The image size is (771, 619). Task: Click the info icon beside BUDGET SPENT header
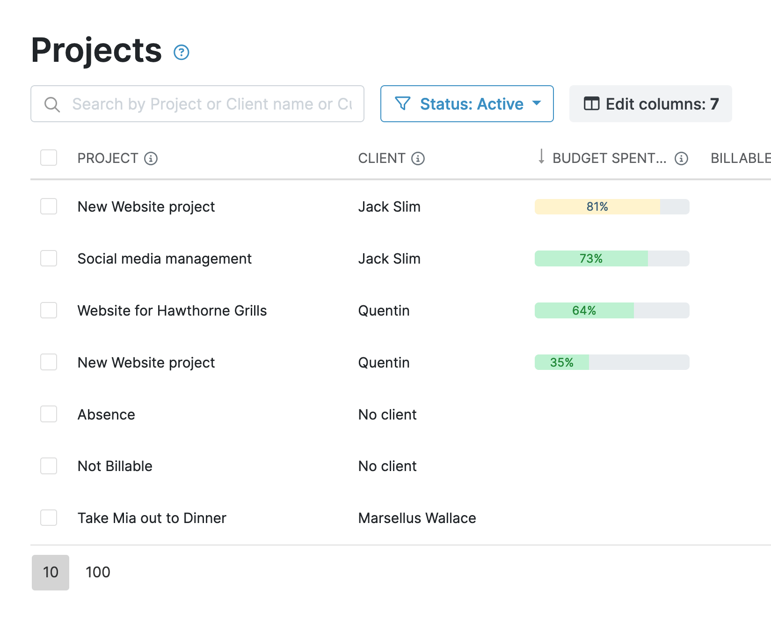pos(682,159)
